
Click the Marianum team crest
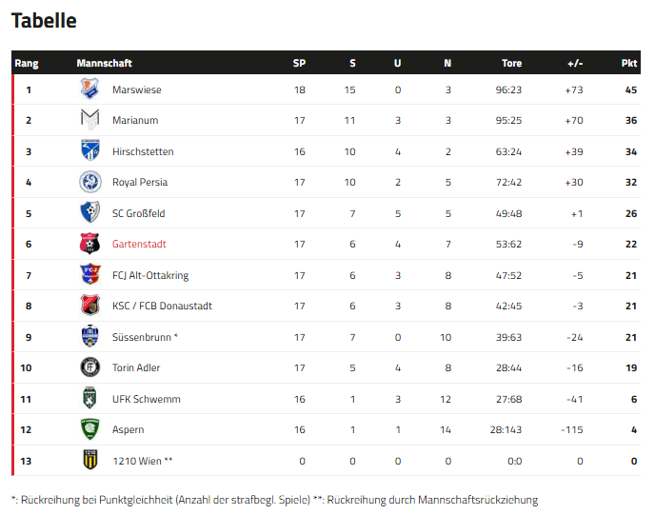tap(89, 120)
